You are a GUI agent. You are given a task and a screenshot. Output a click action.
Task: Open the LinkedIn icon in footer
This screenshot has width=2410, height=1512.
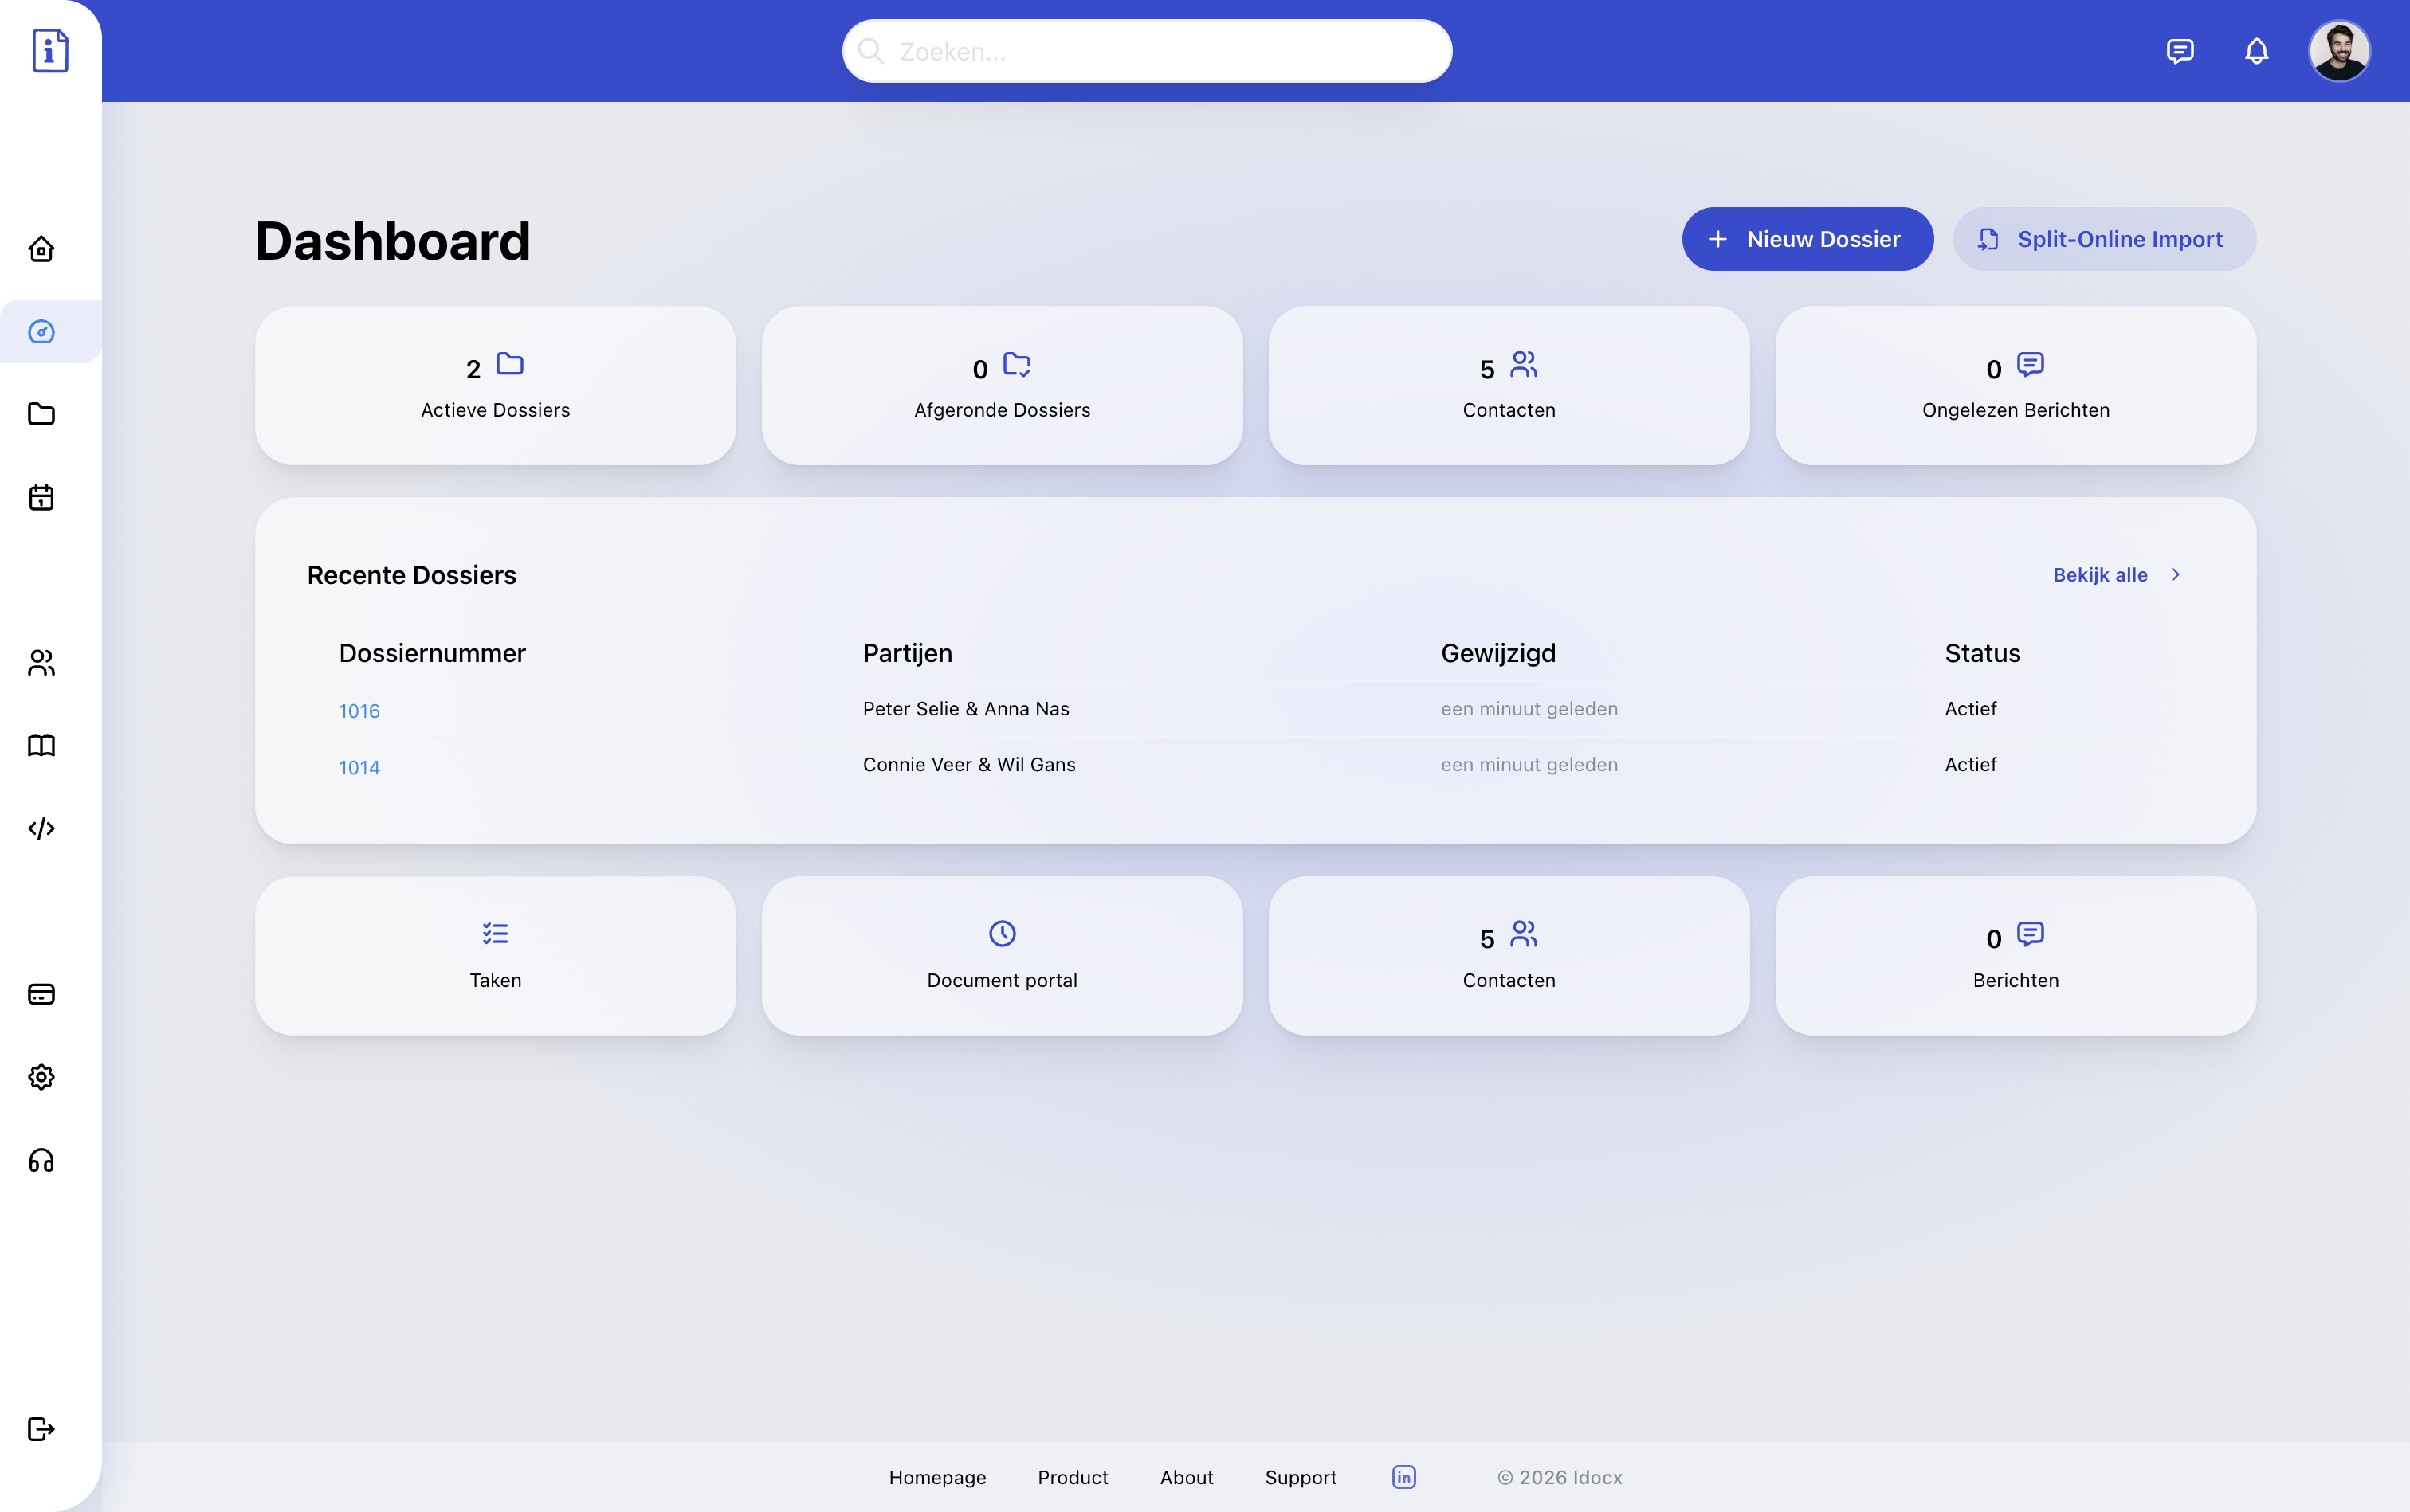tap(1403, 1477)
